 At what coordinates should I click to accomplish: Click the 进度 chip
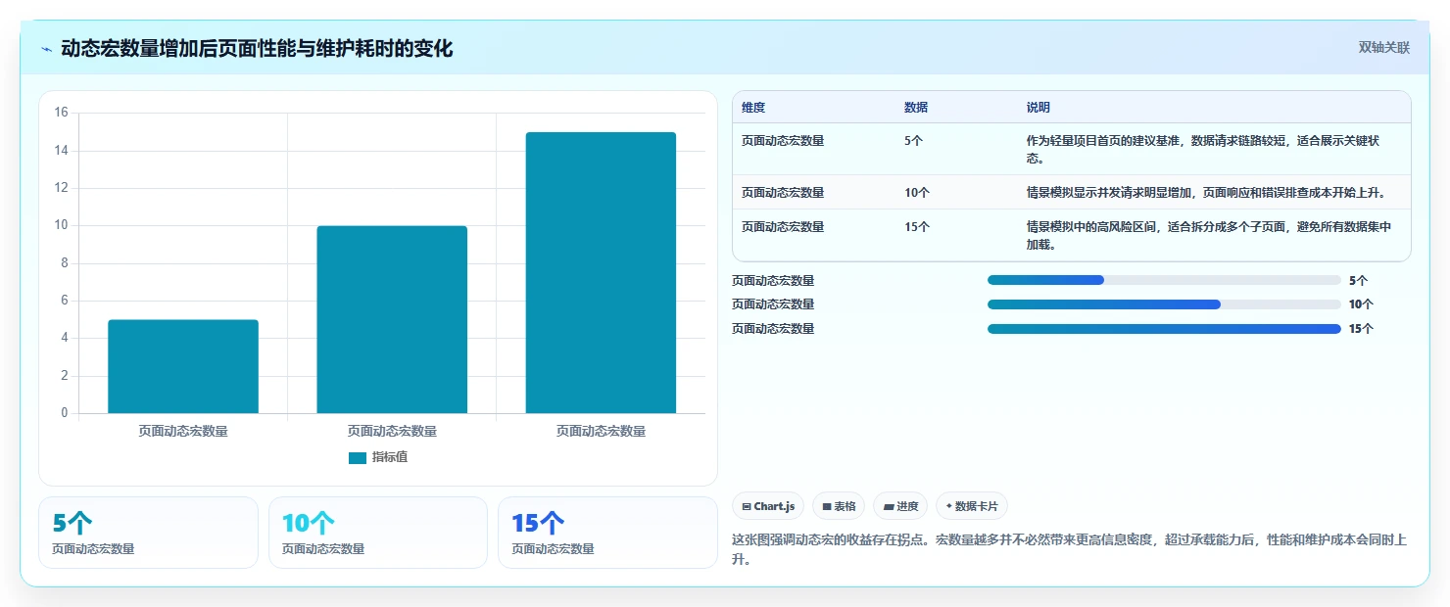[900, 506]
